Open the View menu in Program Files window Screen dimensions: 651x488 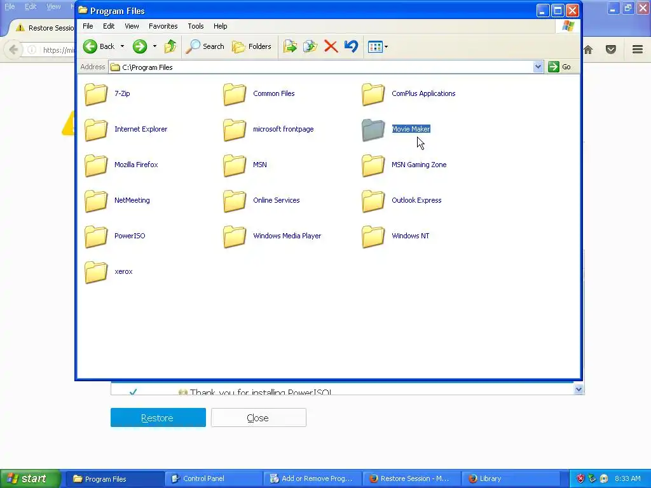[x=132, y=26]
